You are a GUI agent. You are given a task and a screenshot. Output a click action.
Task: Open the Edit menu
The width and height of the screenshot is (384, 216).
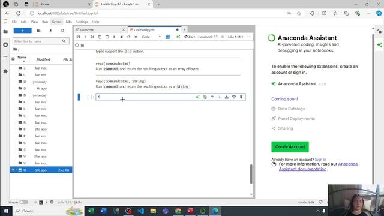24,22
